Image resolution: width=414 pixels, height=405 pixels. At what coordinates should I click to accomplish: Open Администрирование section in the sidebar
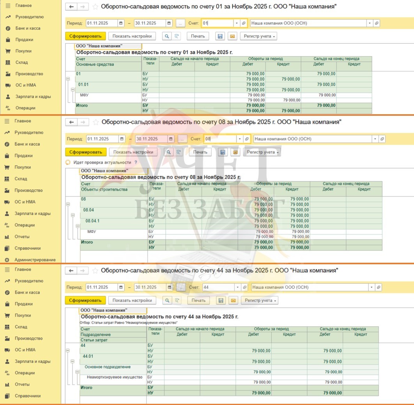pyautogui.click(x=35, y=260)
